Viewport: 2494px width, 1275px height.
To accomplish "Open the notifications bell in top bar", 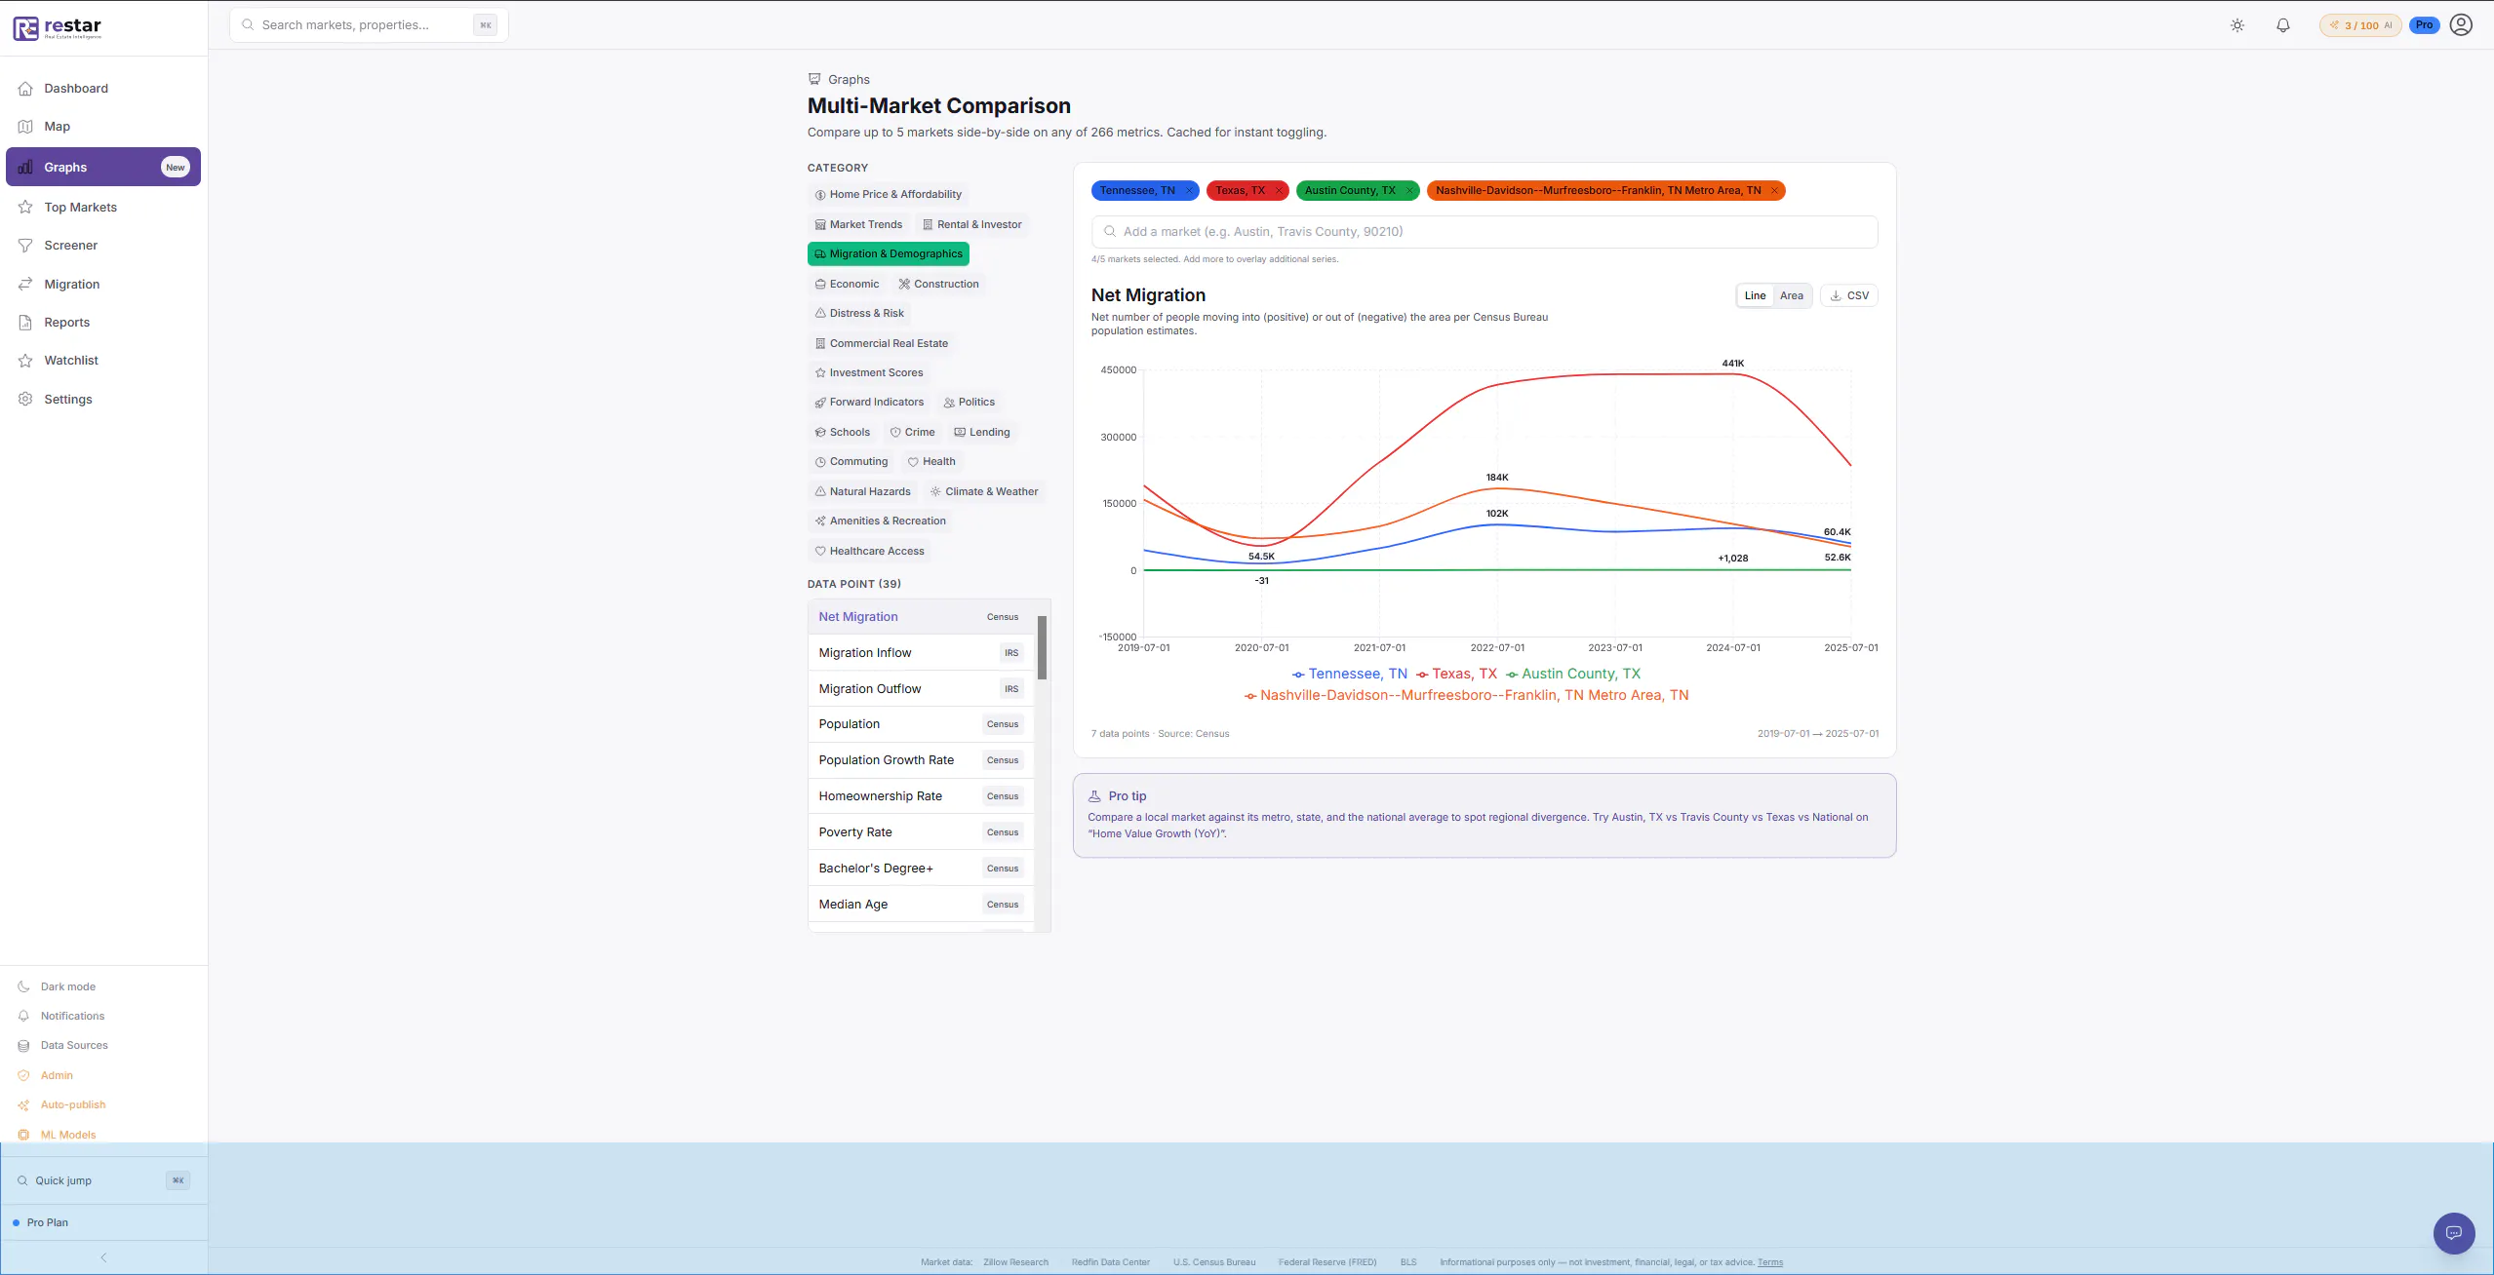I will tap(2283, 25).
